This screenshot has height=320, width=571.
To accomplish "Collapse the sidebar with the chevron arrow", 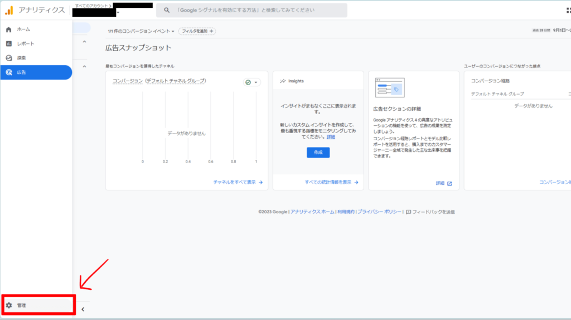I will click(83, 309).
